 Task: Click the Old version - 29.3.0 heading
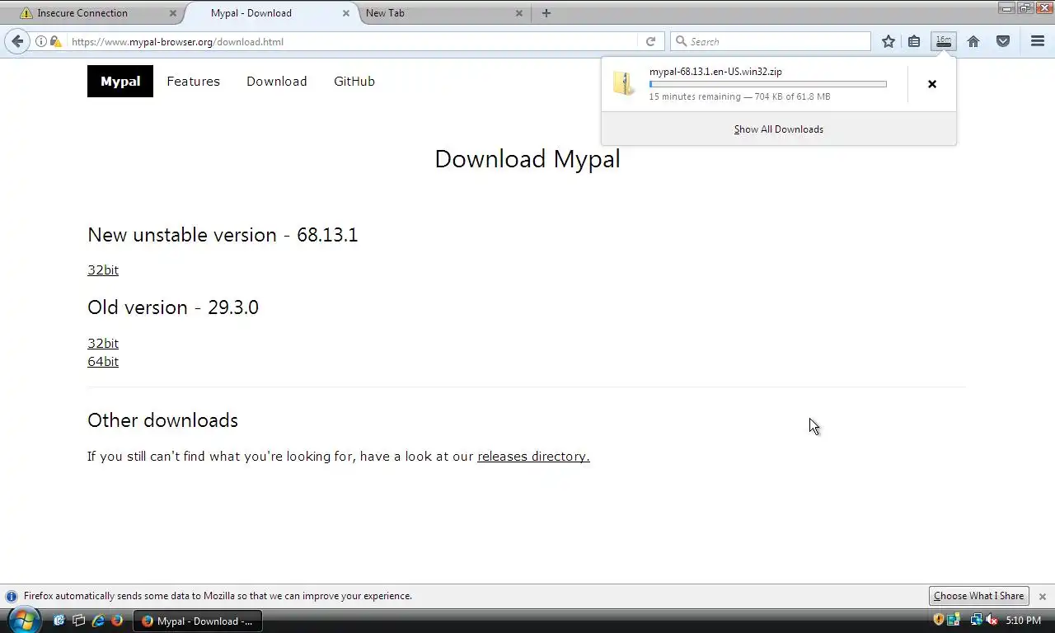pos(173,307)
